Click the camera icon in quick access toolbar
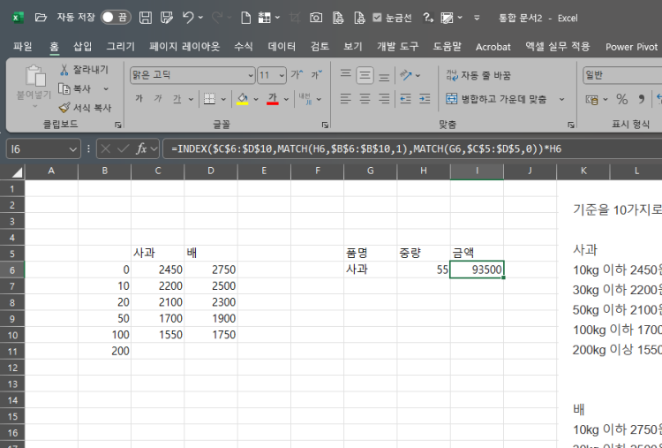Viewport: 662px width, 448px height. [x=316, y=17]
